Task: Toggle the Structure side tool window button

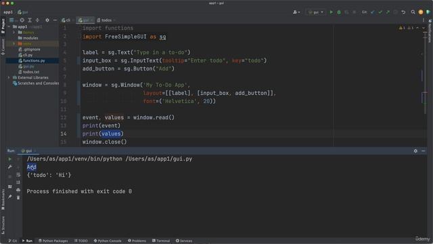Action: pos(3,225)
